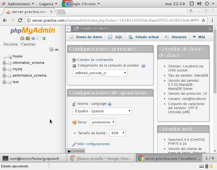
Task: Click the documentation page icon next to home
Action: [x=39, y=38]
